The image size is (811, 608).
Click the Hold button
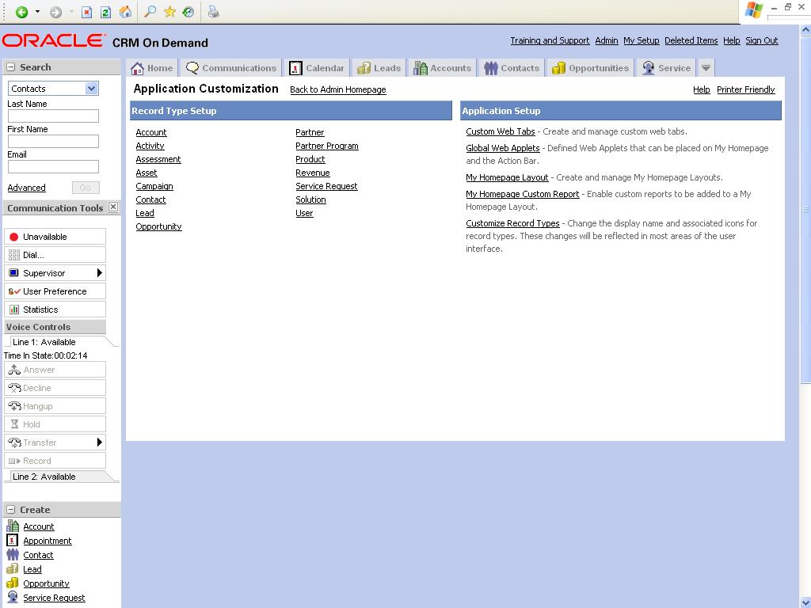(55, 424)
